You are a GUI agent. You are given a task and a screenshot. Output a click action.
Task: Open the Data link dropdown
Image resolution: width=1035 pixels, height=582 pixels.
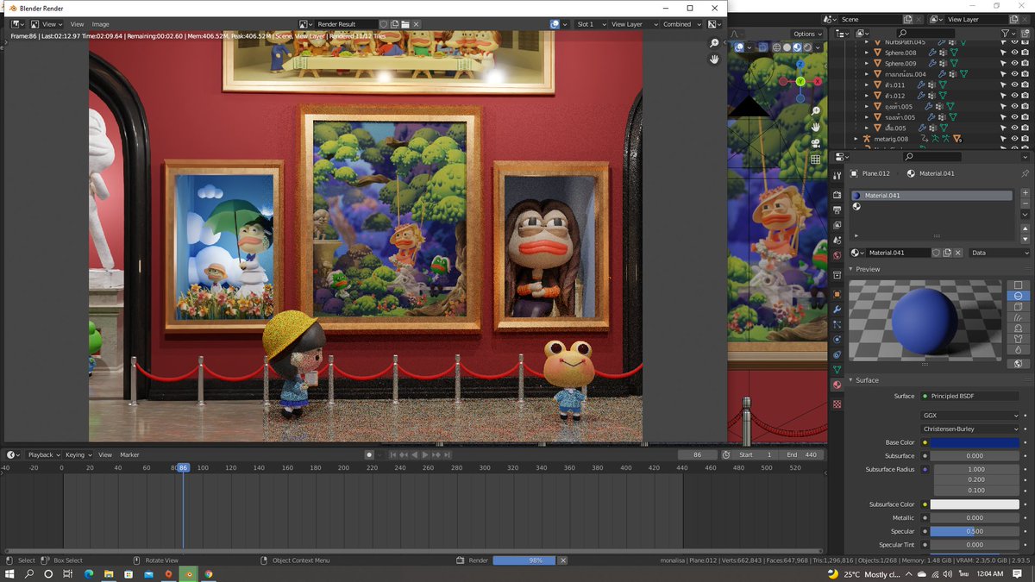click(1000, 253)
